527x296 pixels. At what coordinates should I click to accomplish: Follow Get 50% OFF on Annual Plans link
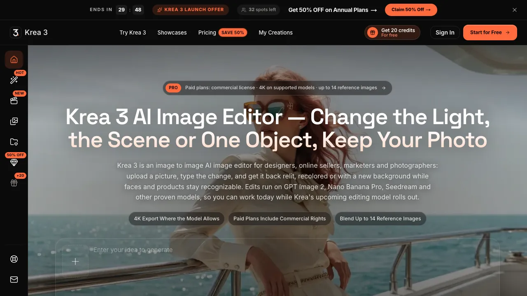click(333, 10)
